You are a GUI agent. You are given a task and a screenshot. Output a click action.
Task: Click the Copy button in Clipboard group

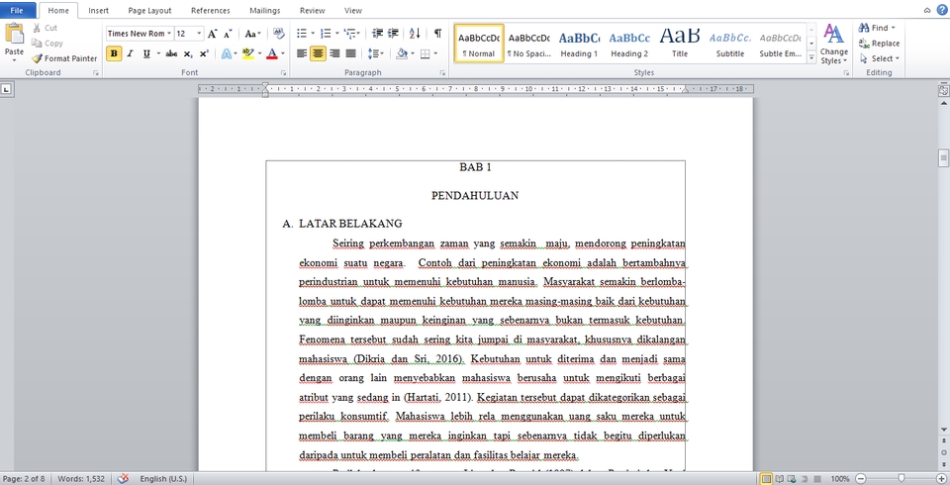(47, 43)
